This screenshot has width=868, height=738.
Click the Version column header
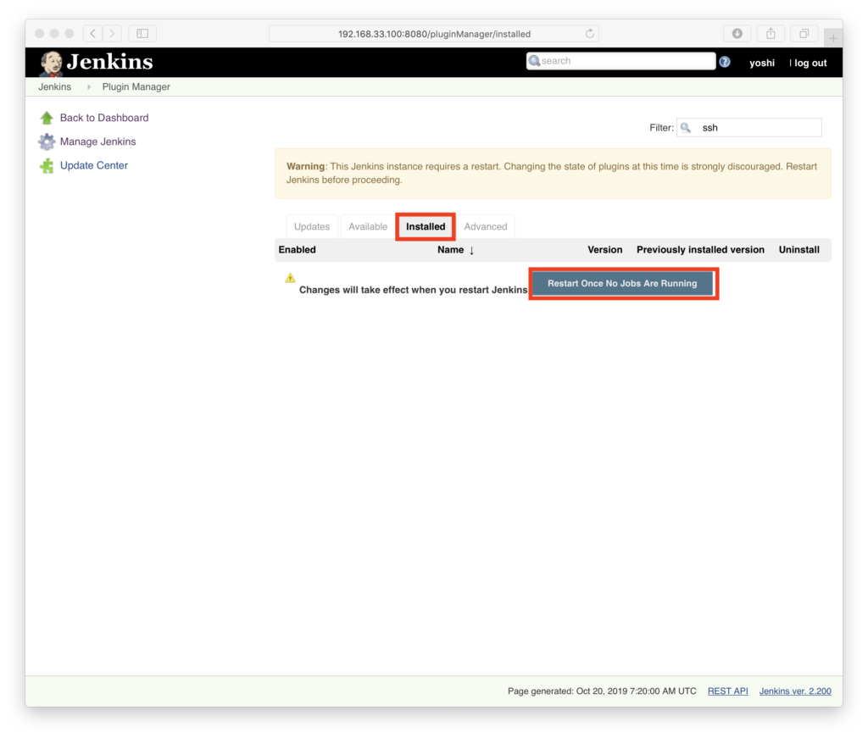604,250
